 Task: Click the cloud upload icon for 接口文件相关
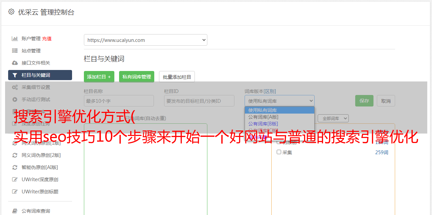point(15,63)
